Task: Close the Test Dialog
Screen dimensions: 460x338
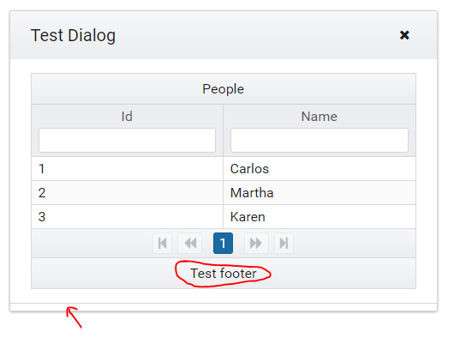Action: pyautogui.click(x=404, y=35)
